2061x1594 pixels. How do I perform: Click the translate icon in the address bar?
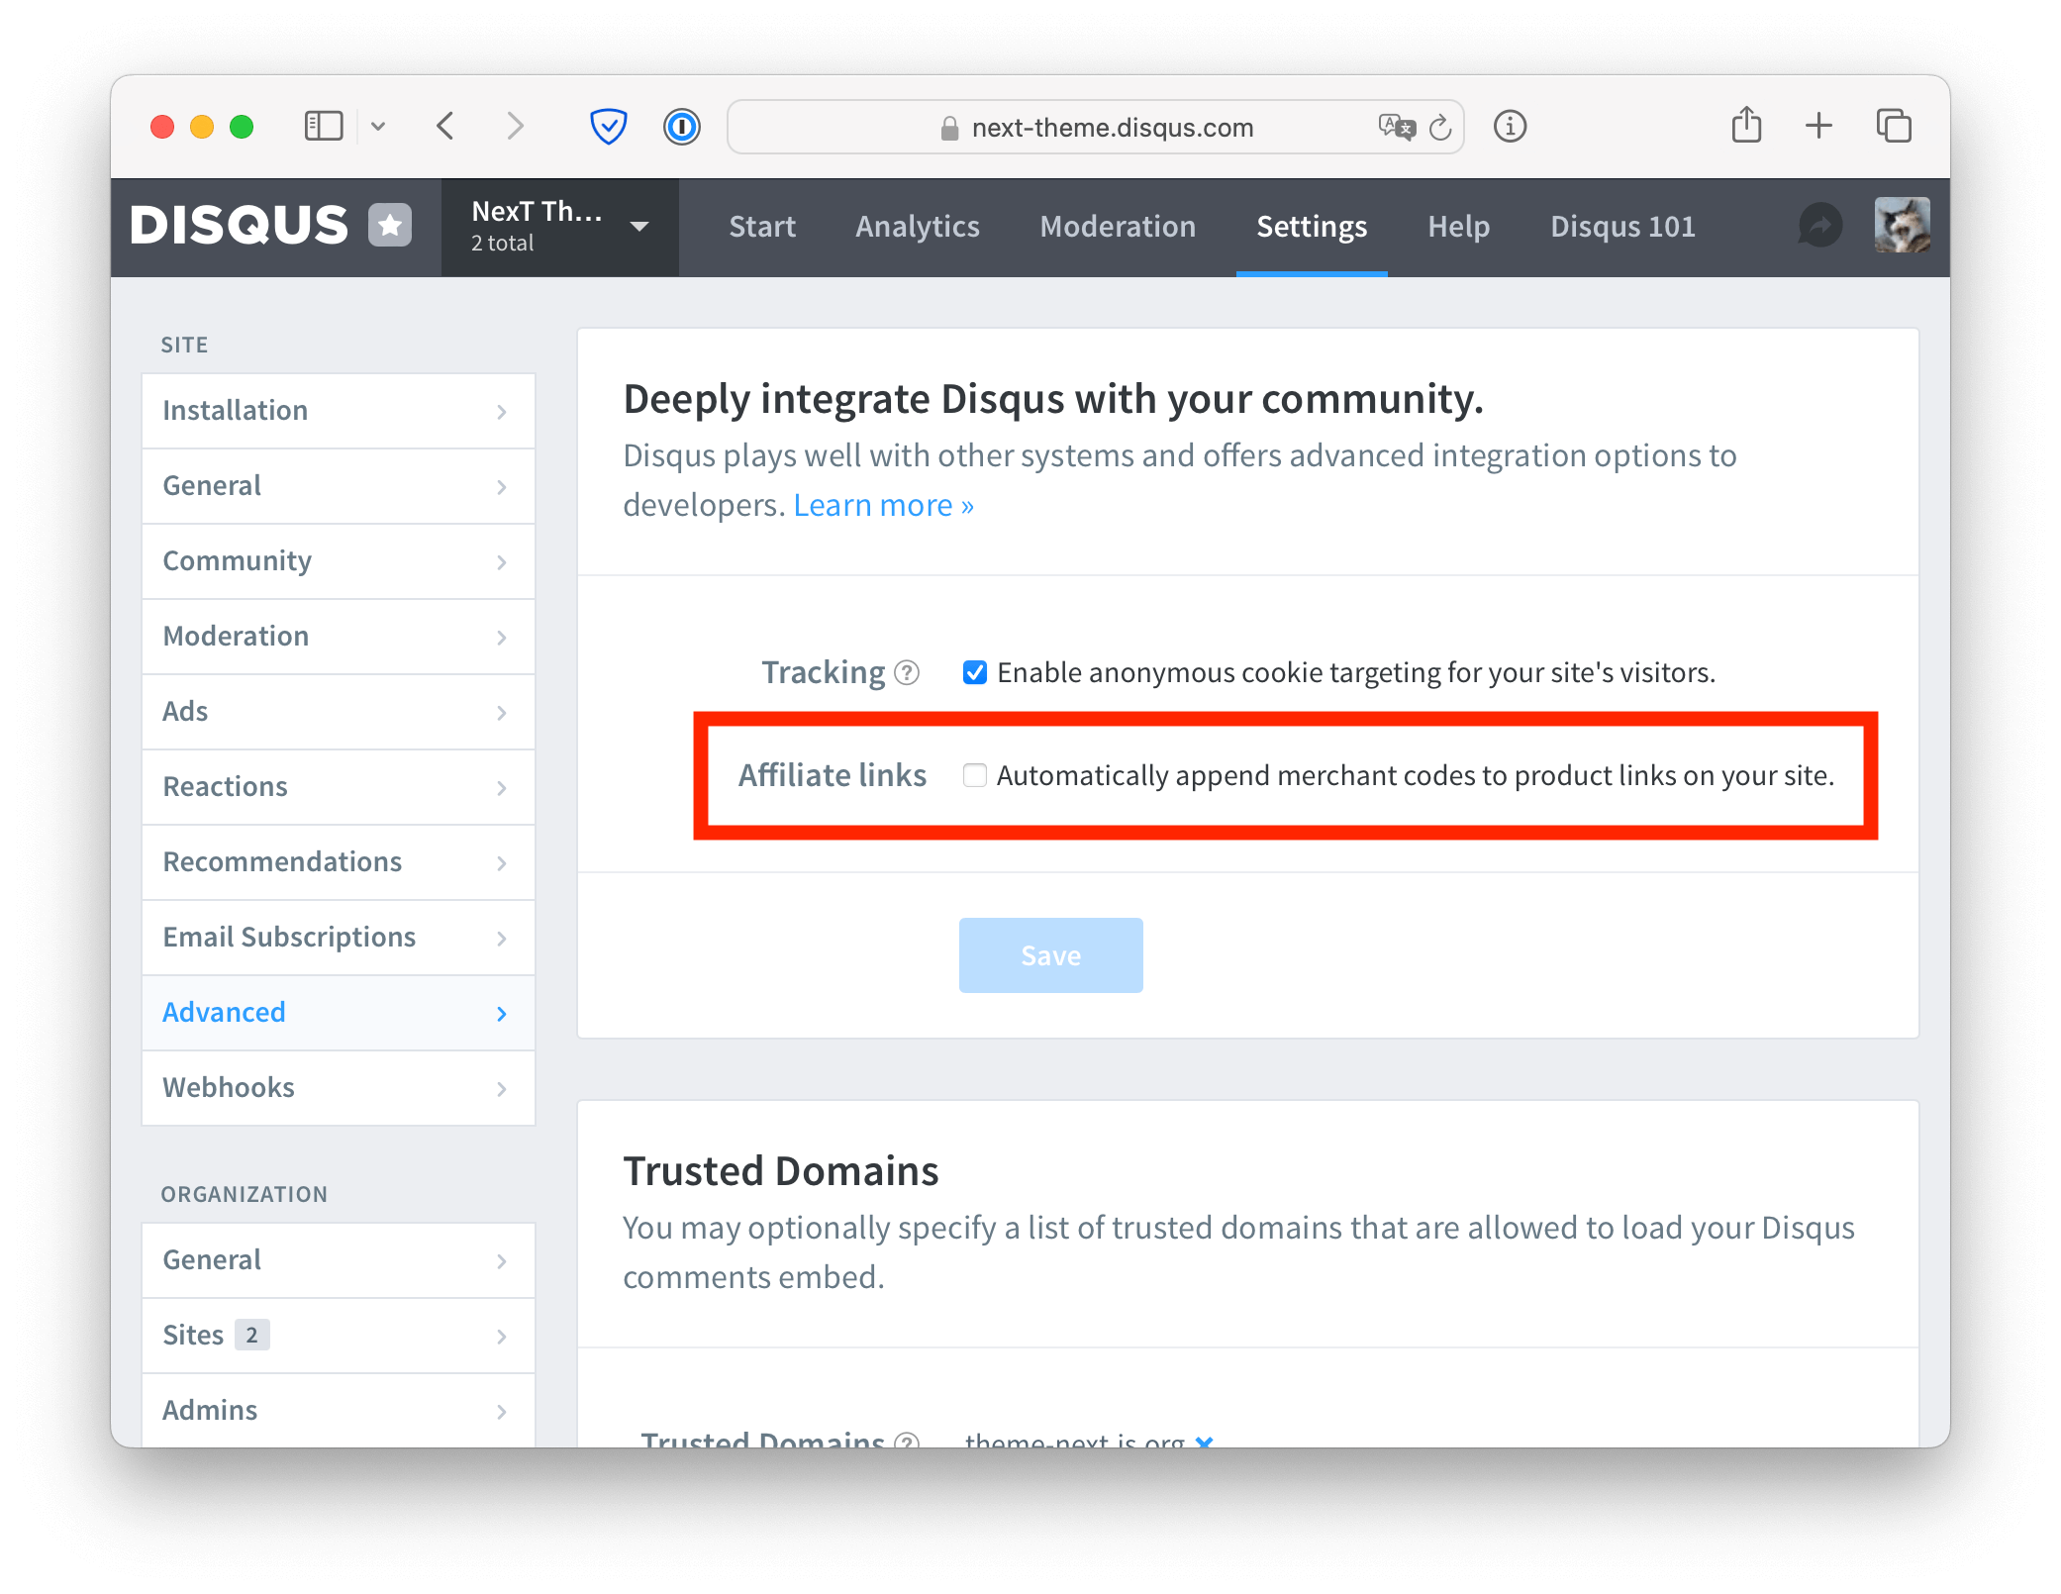pyautogui.click(x=1395, y=127)
